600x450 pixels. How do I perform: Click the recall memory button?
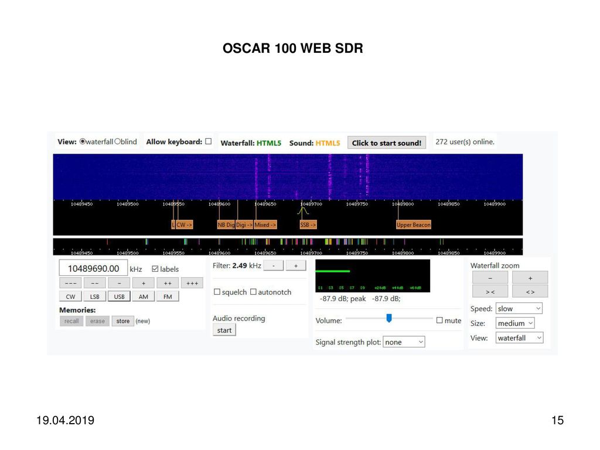71,321
